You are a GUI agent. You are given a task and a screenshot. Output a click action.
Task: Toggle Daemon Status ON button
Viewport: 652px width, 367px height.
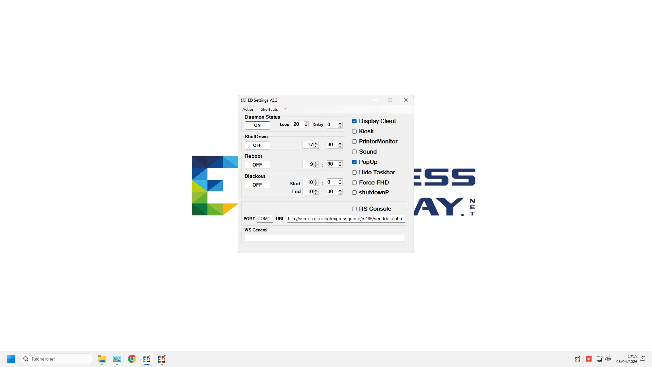257,125
